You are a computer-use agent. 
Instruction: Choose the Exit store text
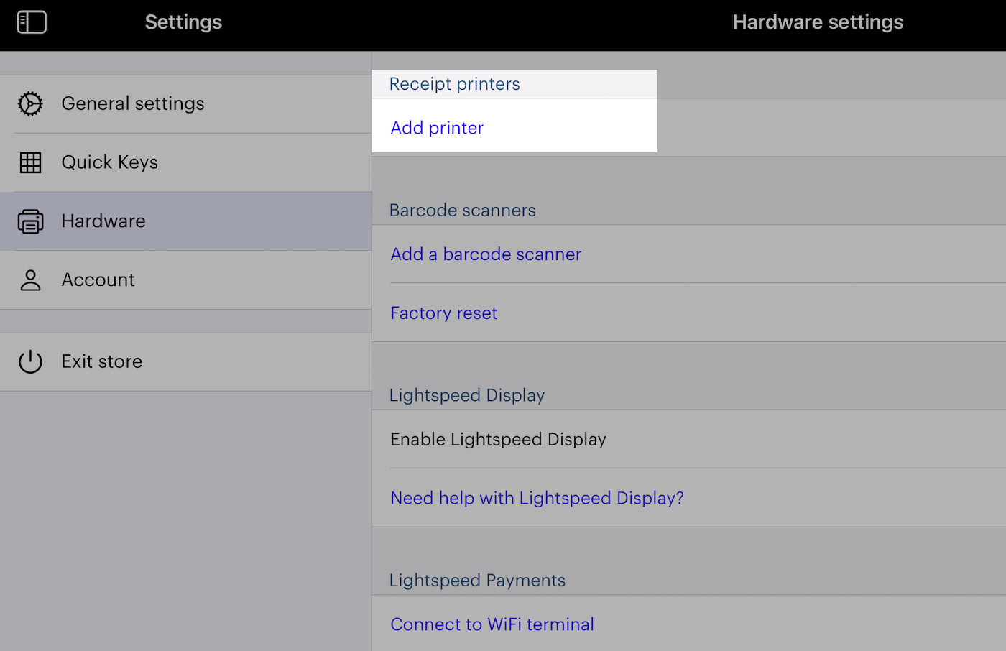102,361
